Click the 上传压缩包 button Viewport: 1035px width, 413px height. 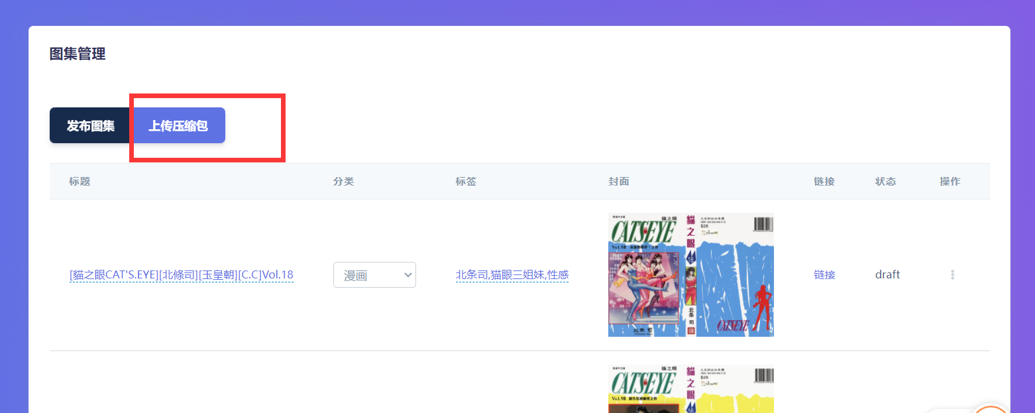coord(178,125)
